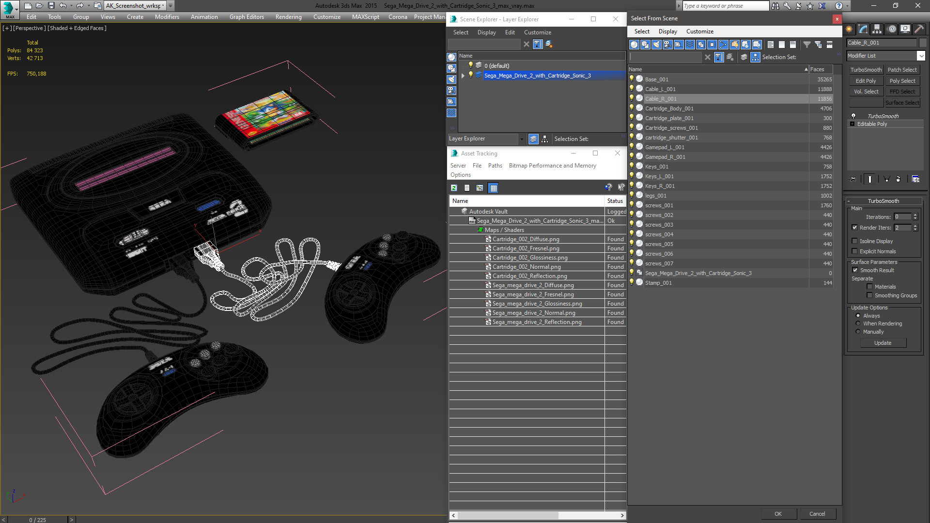Click Iterations spinner arrows
The height and width of the screenshot is (523, 930).
point(915,217)
